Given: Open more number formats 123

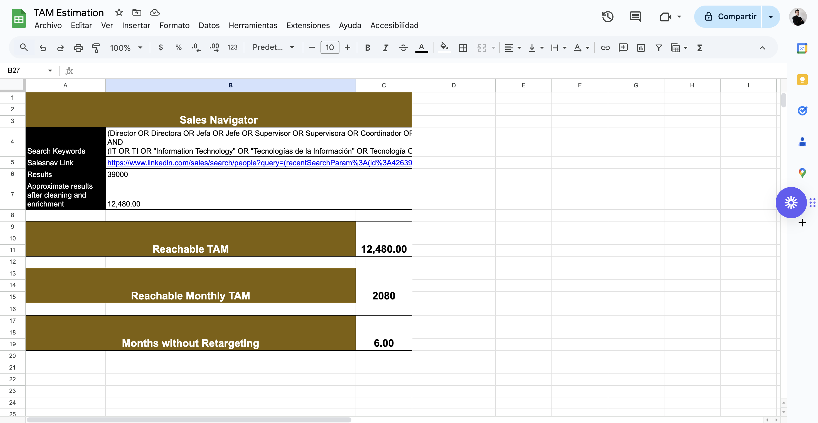Looking at the screenshot, I should (x=232, y=48).
